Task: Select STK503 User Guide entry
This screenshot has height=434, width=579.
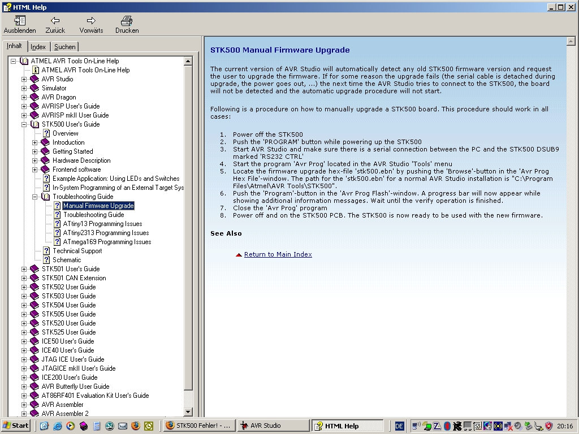Action: (68, 296)
